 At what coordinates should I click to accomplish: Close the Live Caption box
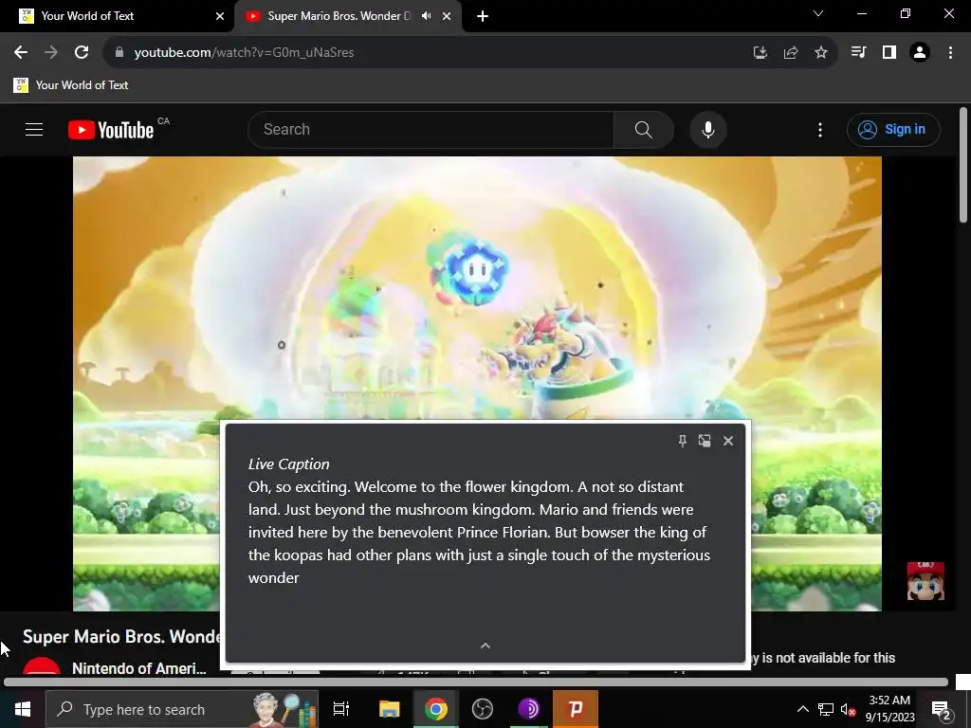(x=728, y=441)
